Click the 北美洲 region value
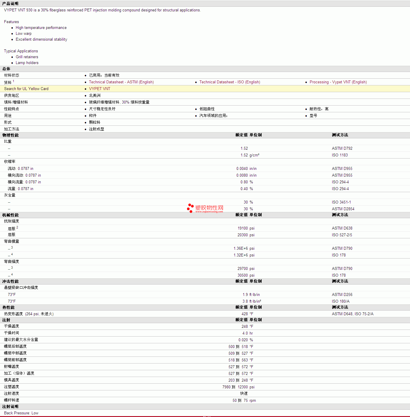This screenshot has width=410, height=417. [95, 96]
